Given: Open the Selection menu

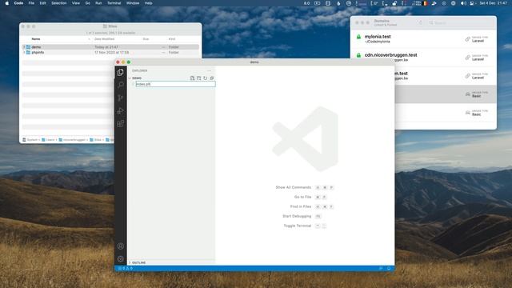Looking at the screenshot, I should click(59, 3).
